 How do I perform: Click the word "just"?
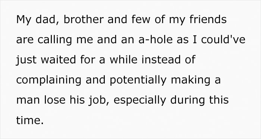click(26, 60)
